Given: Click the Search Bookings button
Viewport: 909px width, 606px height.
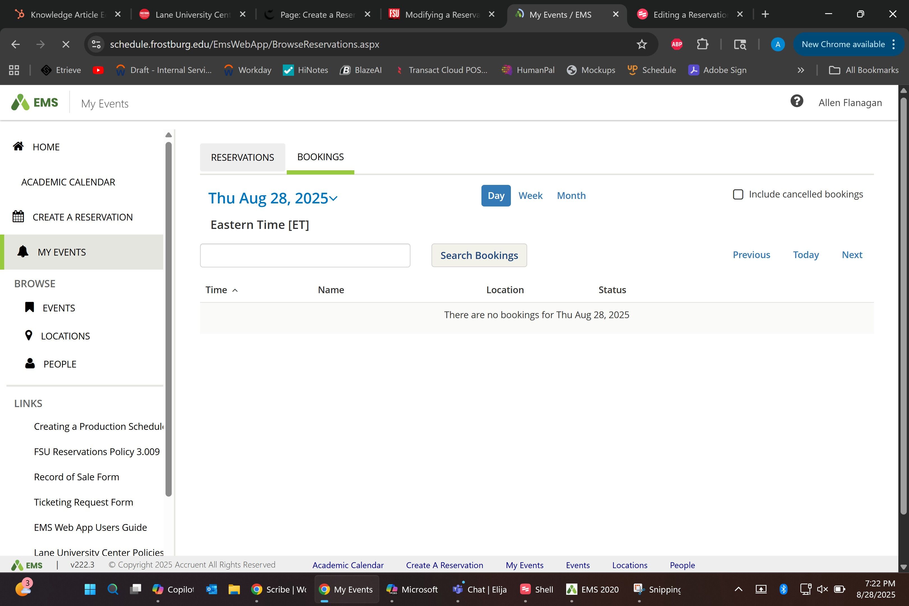Looking at the screenshot, I should pyautogui.click(x=479, y=255).
